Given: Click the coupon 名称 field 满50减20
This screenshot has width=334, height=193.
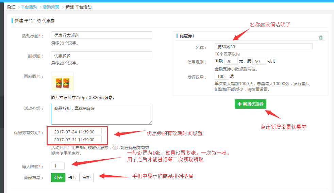Looking at the screenshot, I should [x=263, y=47].
